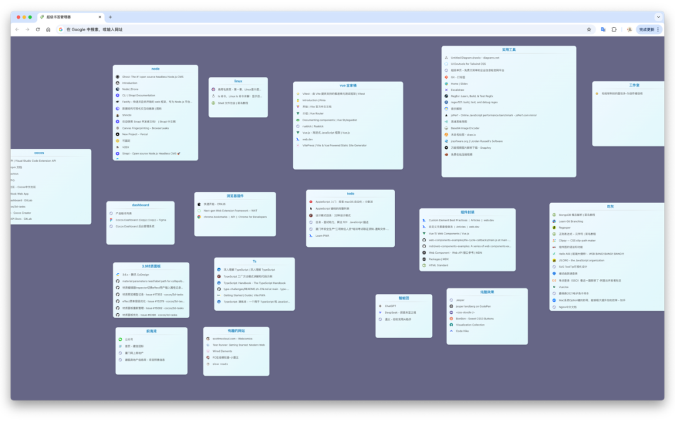Open the Node | Drone bookmark
The width and height of the screenshot is (675, 422).
coord(131,89)
